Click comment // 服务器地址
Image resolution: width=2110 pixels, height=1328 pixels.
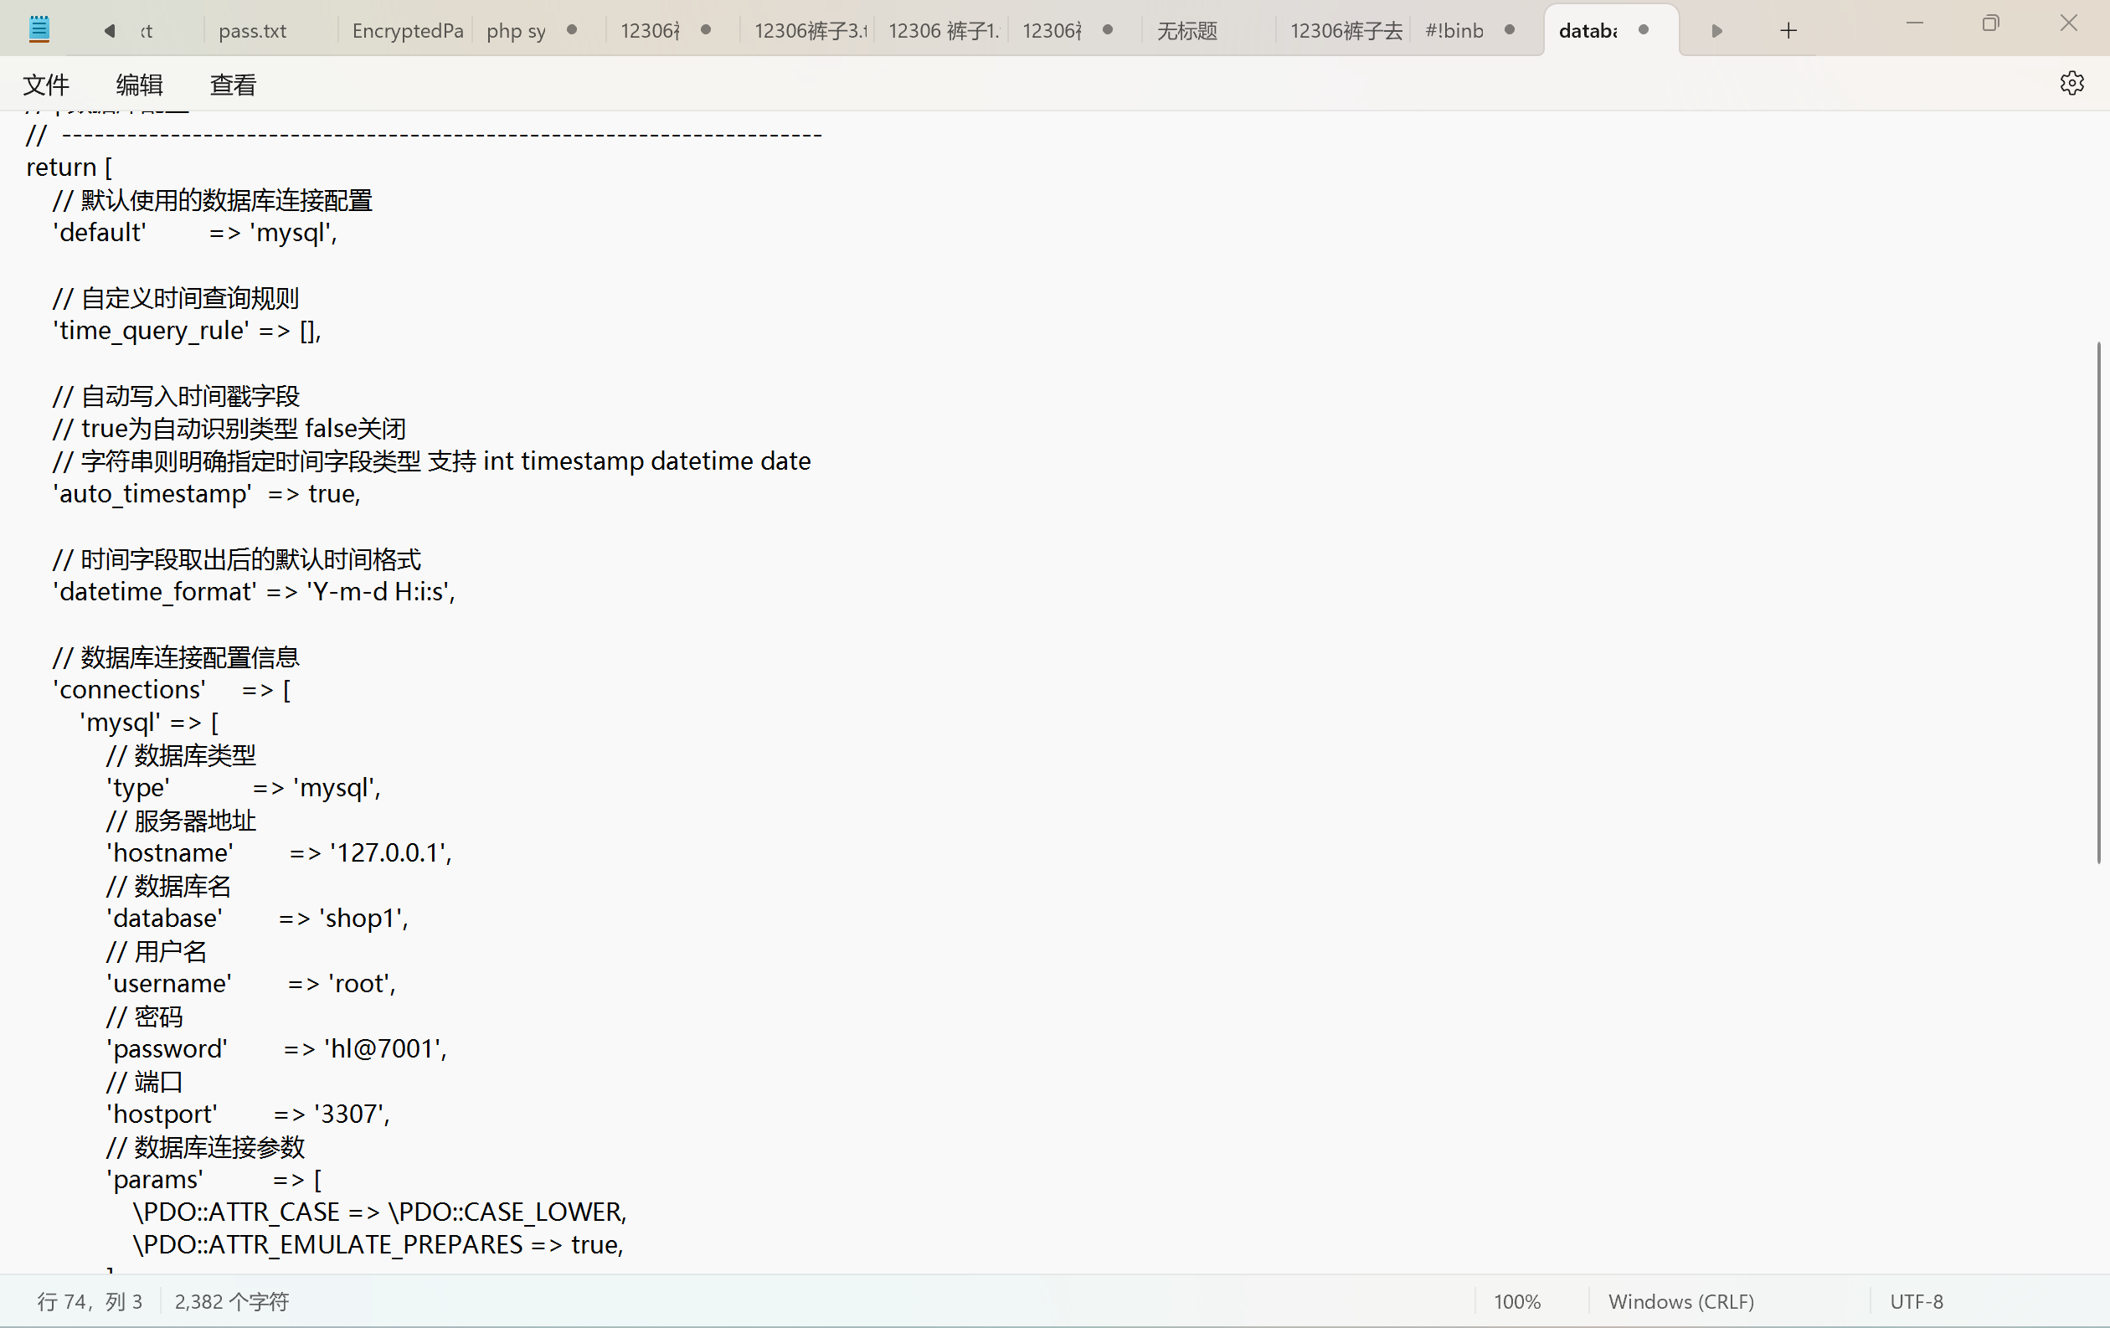(x=181, y=820)
